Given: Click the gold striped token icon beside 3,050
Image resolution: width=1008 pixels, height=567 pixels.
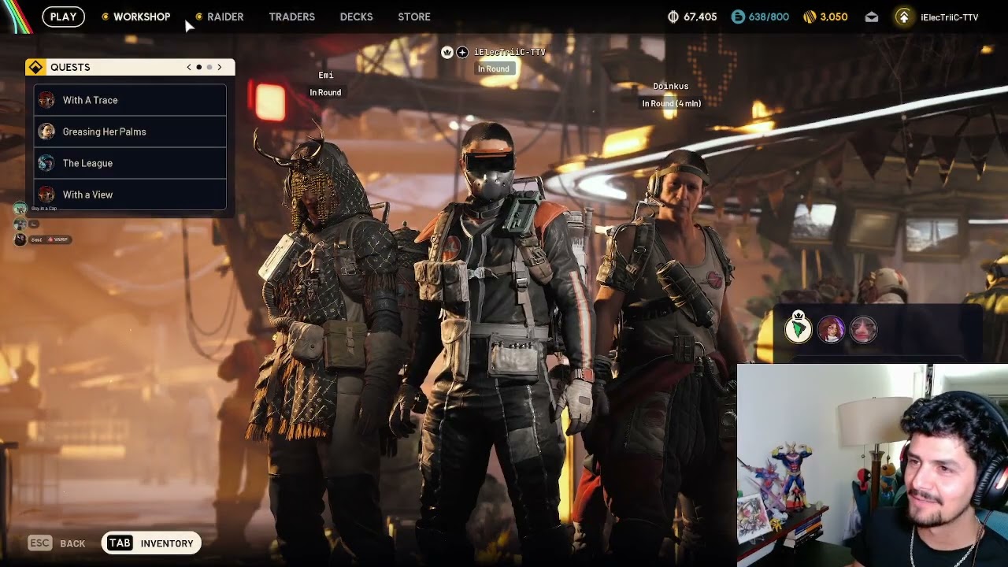Looking at the screenshot, I should coord(810,17).
